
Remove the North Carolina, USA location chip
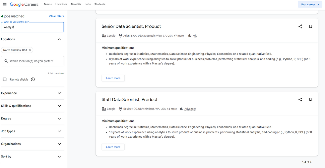pyautogui.click(x=30, y=50)
